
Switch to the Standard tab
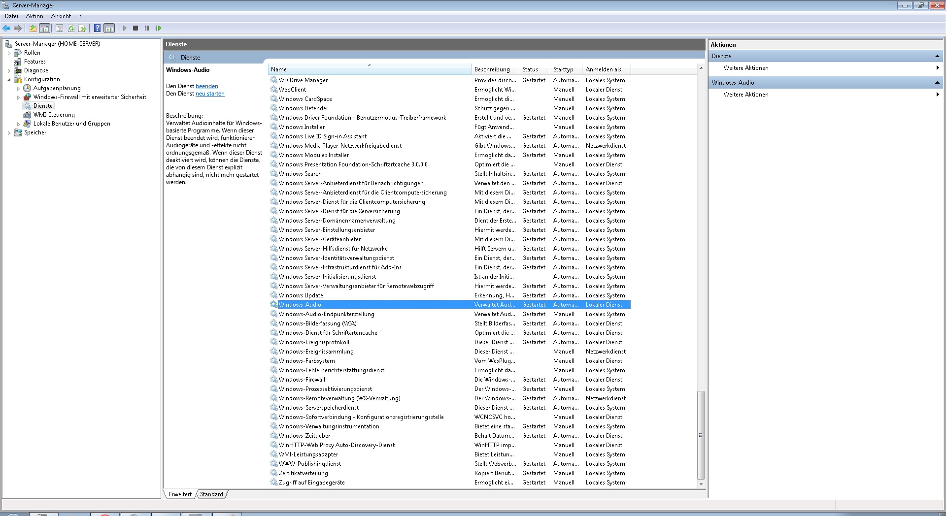(211, 494)
